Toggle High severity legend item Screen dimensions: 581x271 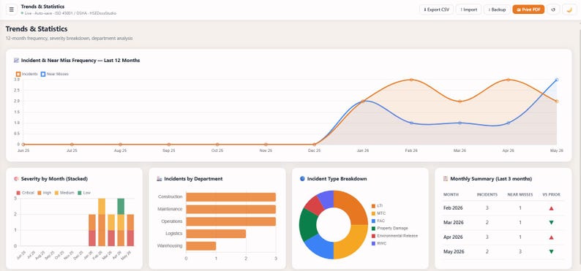[x=44, y=193]
